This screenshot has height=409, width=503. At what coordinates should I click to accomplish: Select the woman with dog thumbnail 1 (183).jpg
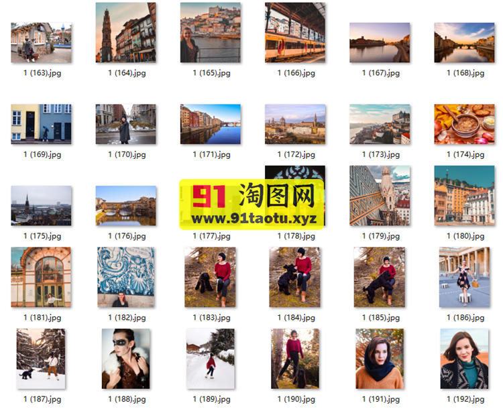click(x=210, y=277)
